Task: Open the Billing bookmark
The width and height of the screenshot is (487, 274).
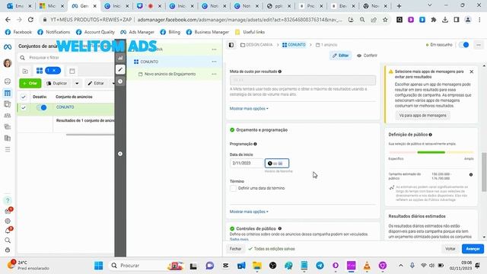Action: tap(170, 32)
